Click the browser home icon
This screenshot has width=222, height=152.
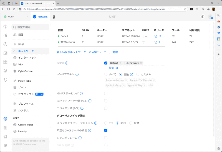point(14,9)
